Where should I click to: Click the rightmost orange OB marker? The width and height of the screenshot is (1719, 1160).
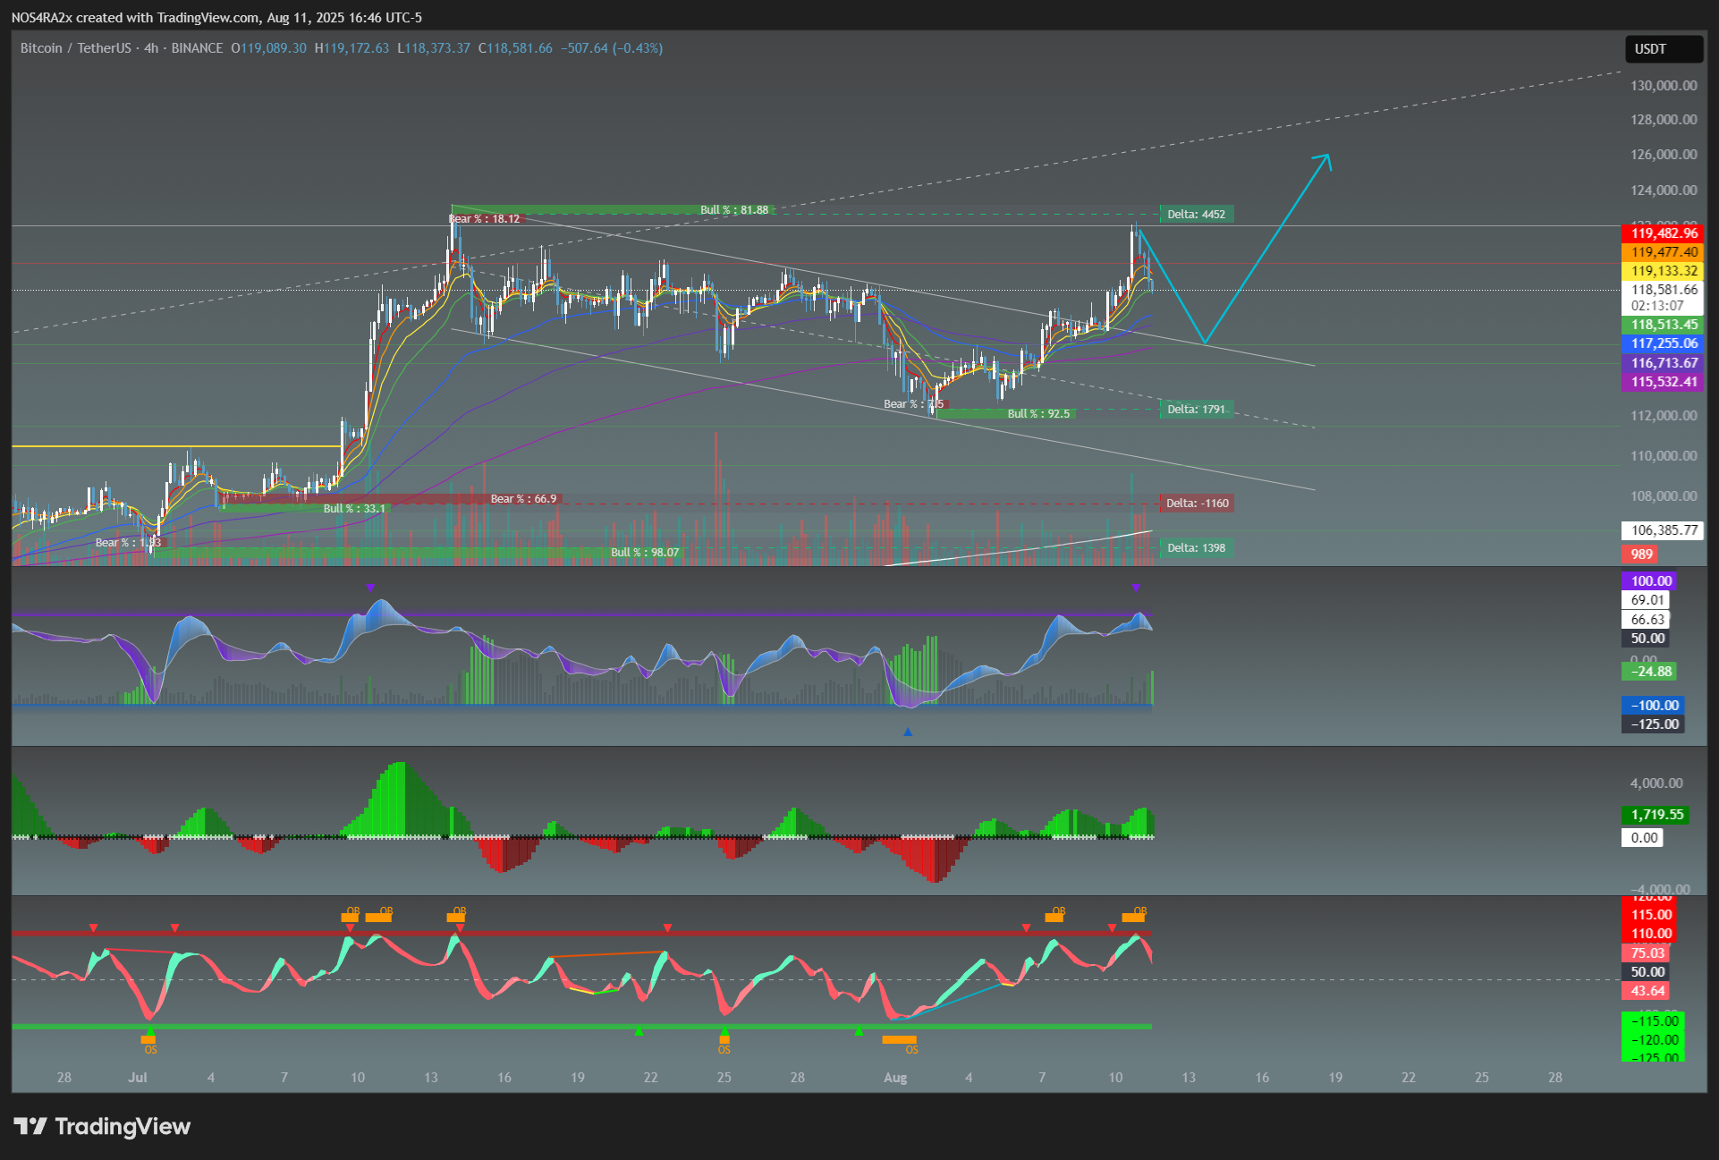click(1134, 914)
